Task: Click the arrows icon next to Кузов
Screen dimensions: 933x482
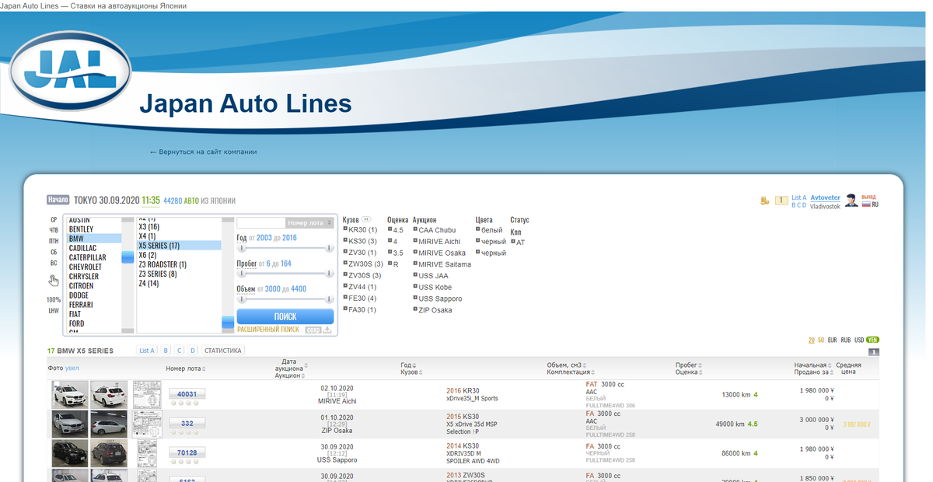Action: (x=367, y=219)
